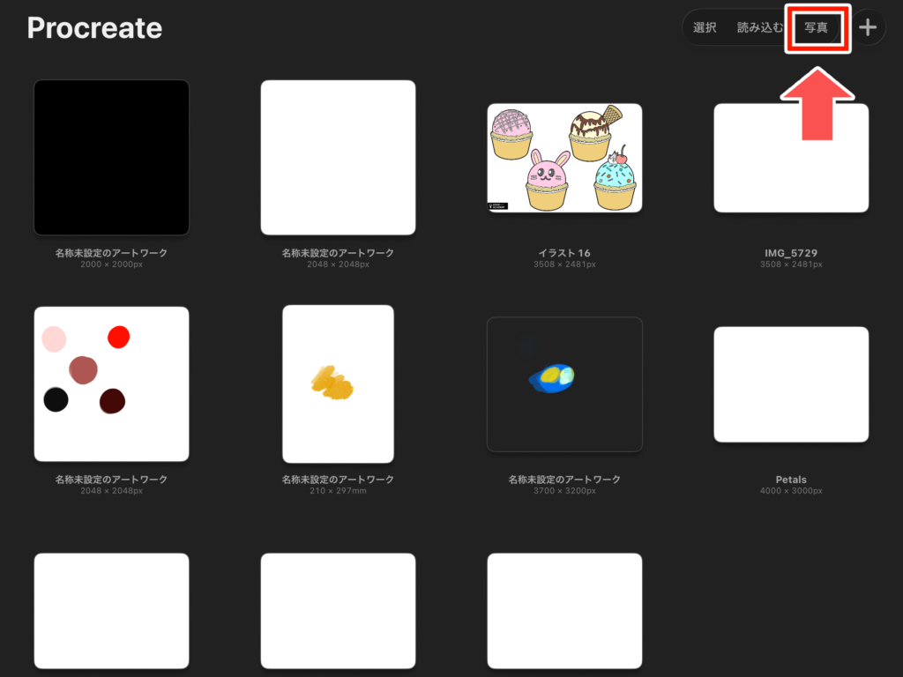Open the last blank artwork in bottom row

tap(564, 610)
